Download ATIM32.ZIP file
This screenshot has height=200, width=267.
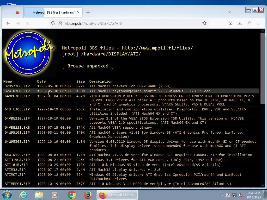tap(15, 170)
